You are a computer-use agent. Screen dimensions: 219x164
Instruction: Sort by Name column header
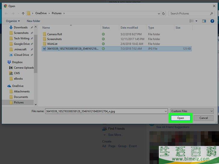pos(46,28)
